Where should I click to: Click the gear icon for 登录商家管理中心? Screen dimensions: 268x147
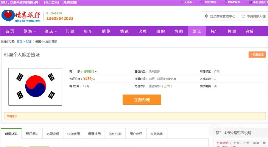206,16
